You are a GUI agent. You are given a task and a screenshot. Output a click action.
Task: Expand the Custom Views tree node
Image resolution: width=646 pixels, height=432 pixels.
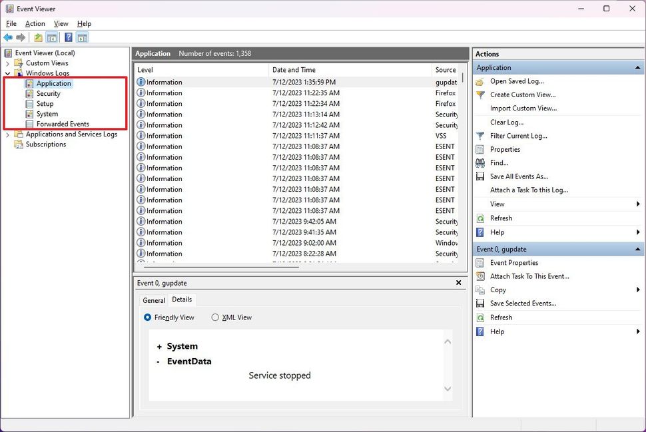(x=7, y=63)
